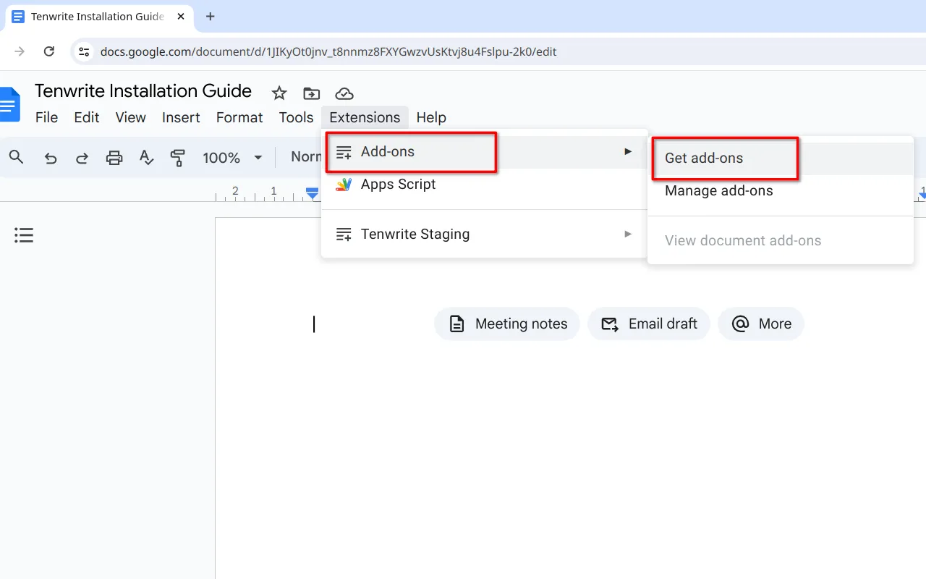Open the spelling and grammar check icon
The height and width of the screenshot is (579, 926).
(146, 157)
